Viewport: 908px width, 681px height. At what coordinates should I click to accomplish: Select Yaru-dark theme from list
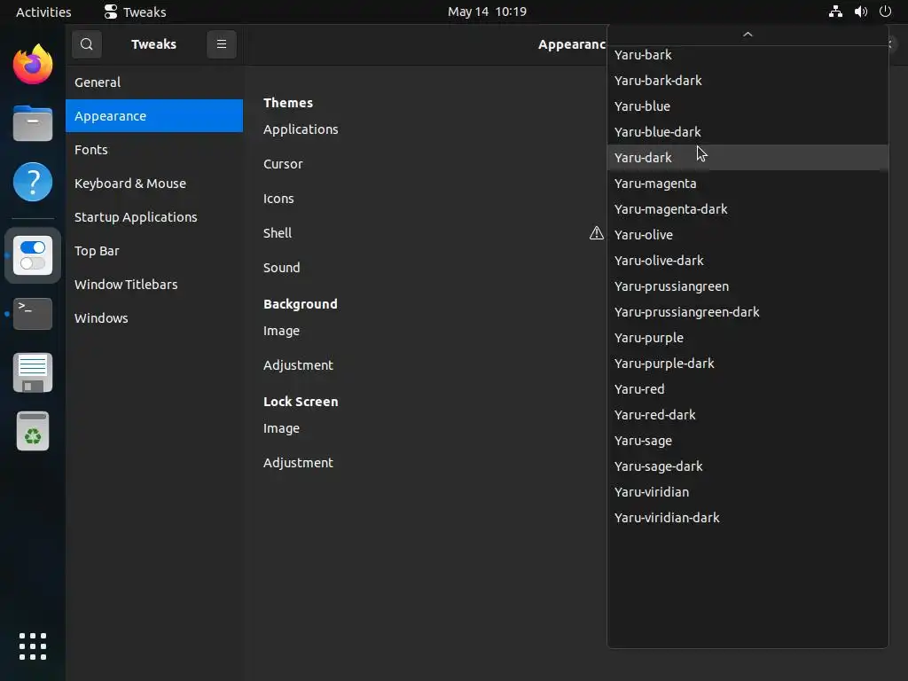643,158
